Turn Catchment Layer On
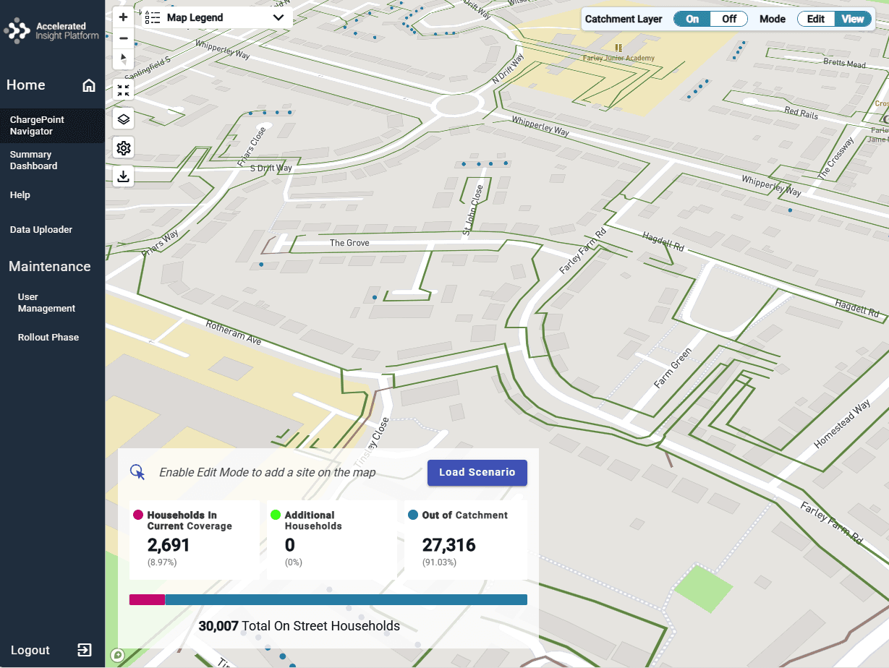Viewport: 889px width, 668px height. point(692,20)
